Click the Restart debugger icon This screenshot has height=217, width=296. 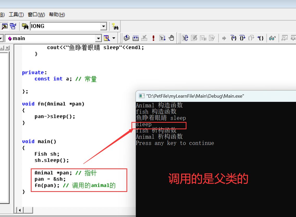coord(185,38)
